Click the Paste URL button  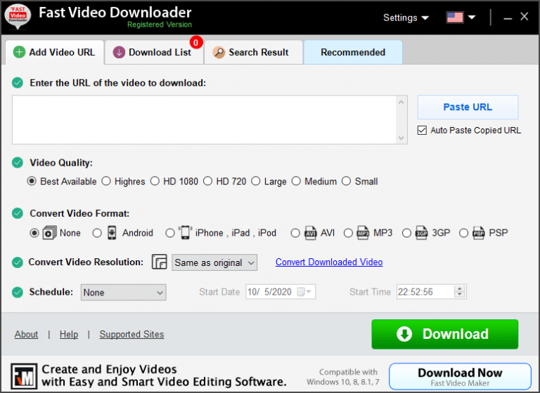click(468, 107)
